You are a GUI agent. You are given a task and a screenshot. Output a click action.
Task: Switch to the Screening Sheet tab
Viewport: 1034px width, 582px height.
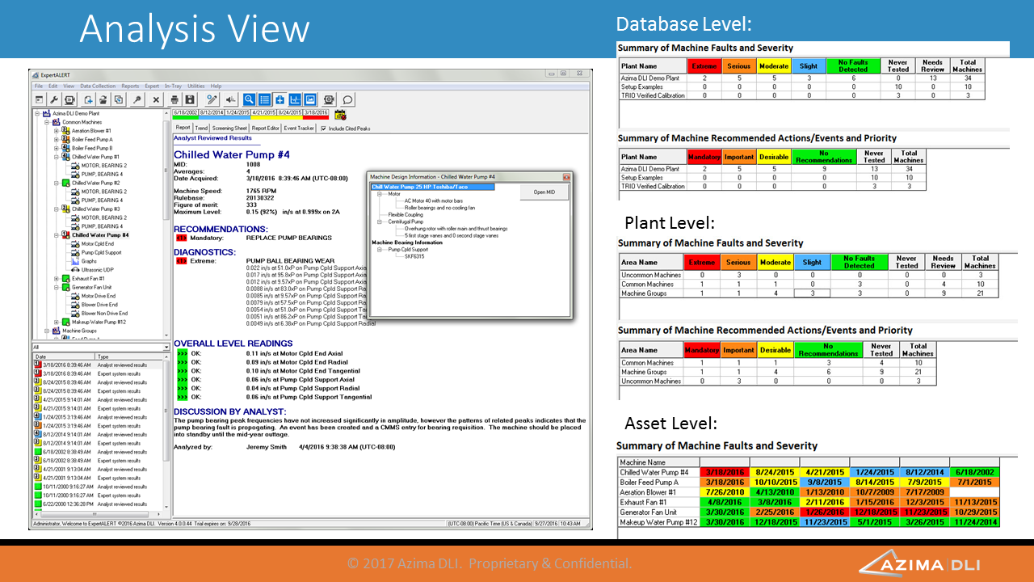click(229, 128)
